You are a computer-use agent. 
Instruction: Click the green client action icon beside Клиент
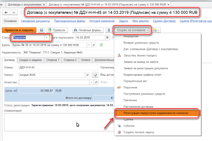tap(95, 75)
